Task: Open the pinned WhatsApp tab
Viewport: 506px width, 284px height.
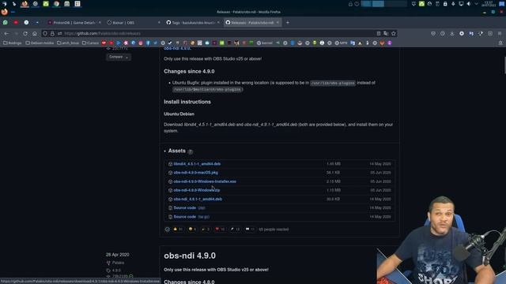Action: point(6,23)
